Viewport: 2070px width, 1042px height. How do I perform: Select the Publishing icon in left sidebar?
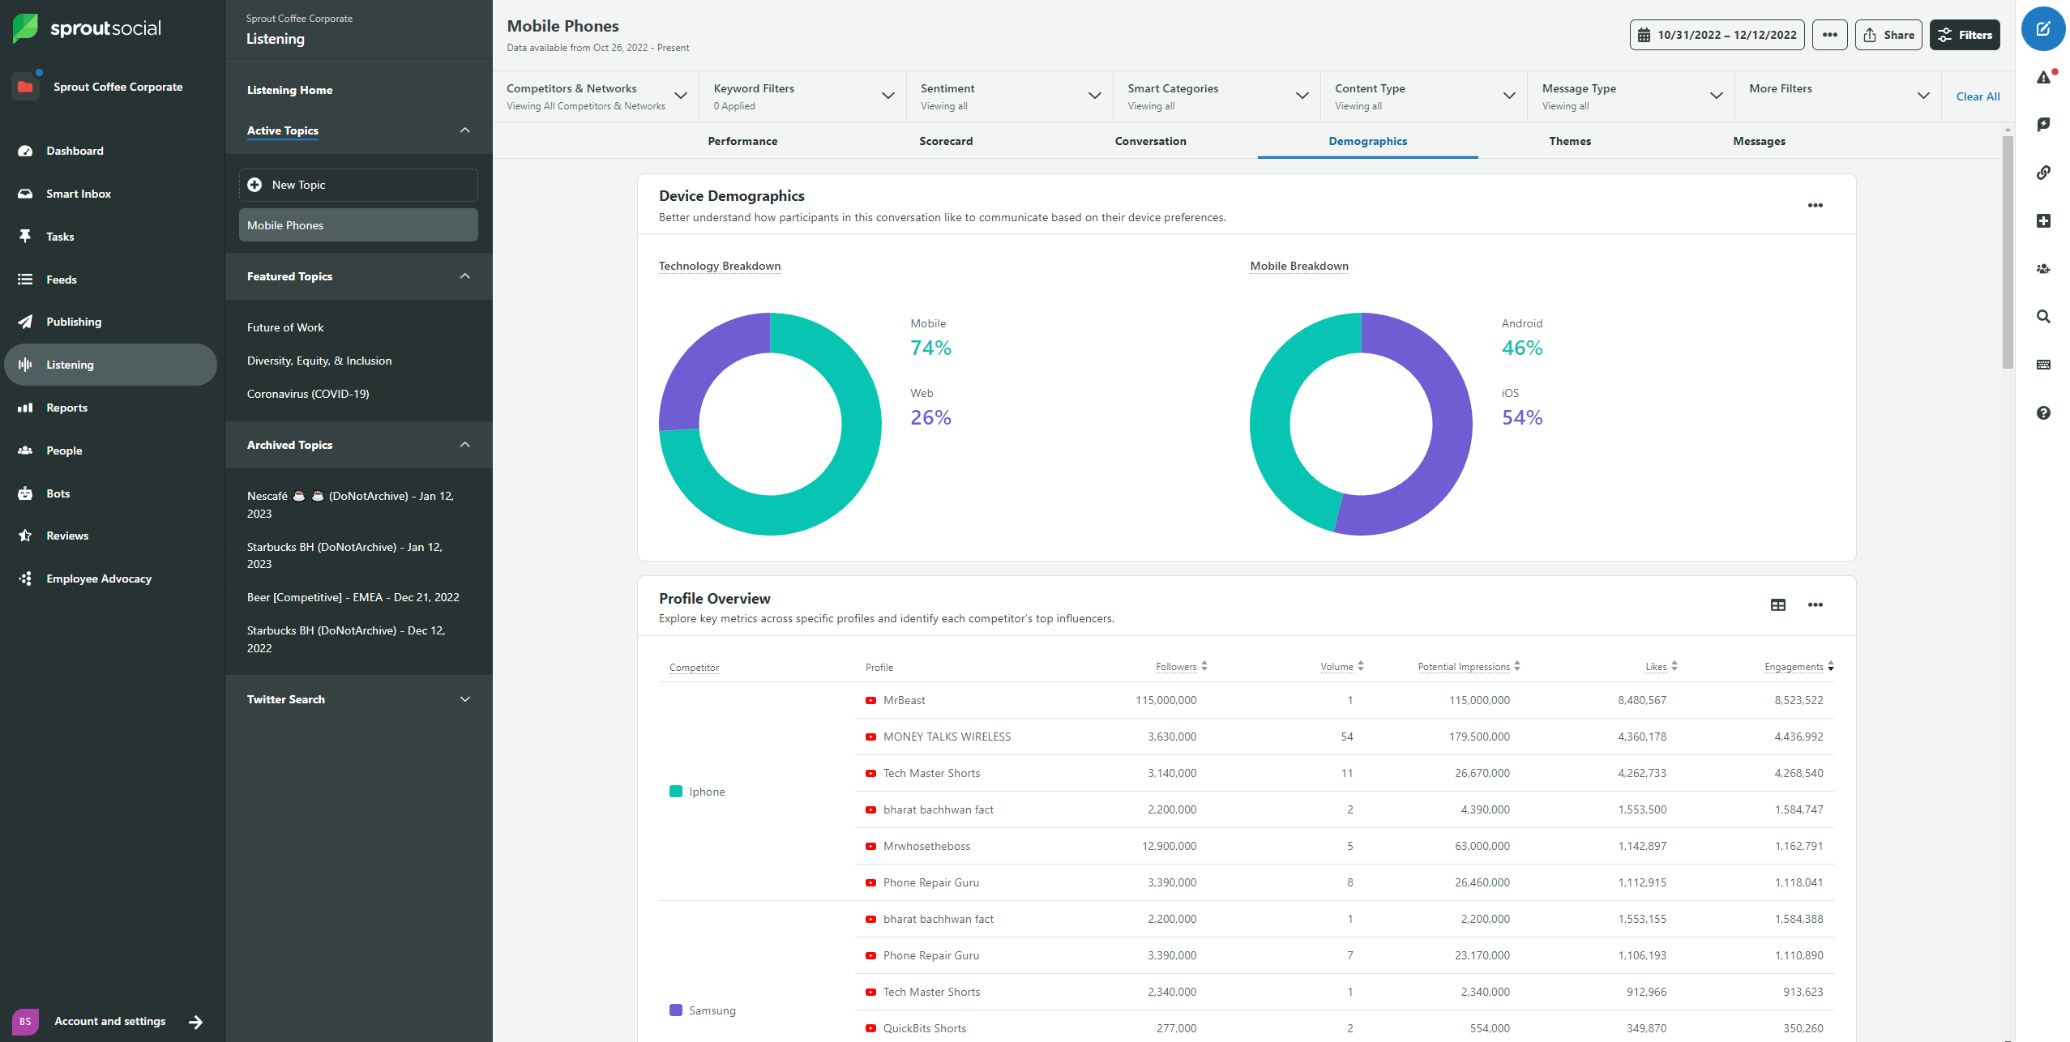(26, 322)
